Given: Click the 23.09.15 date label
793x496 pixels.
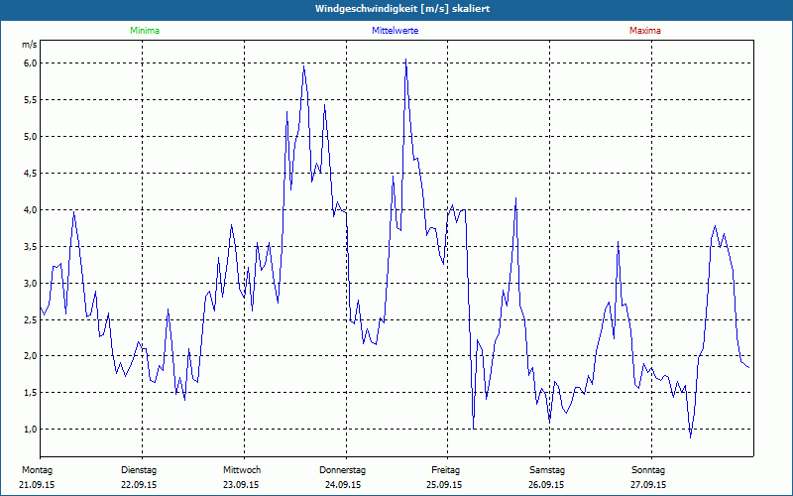Looking at the screenshot, I should [x=241, y=485].
